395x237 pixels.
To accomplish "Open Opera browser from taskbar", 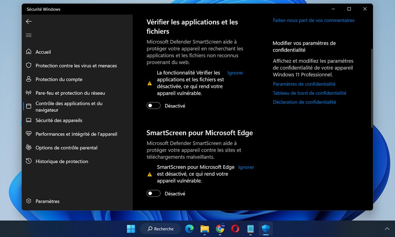I will coord(235,229).
